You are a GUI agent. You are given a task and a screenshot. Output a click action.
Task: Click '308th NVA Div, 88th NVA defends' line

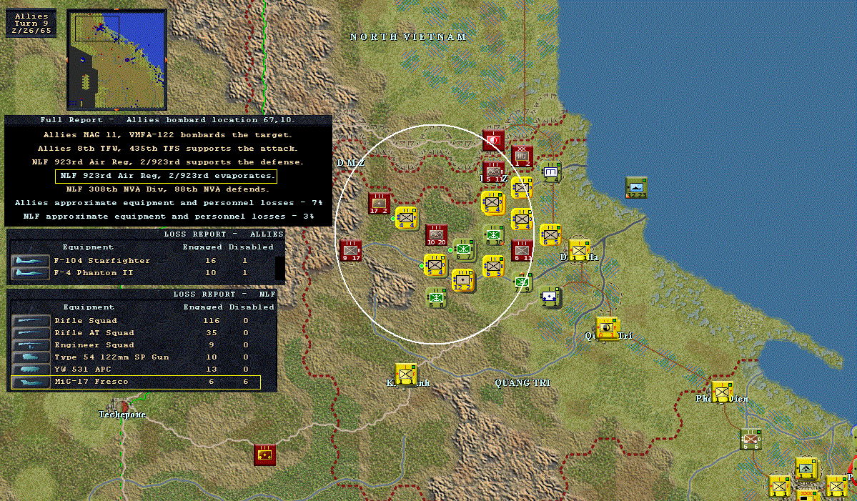point(167,189)
